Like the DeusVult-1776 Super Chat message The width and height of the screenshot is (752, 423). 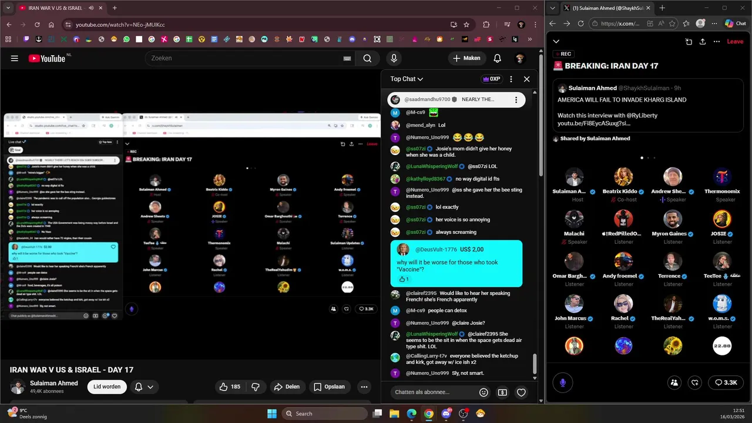404,279
